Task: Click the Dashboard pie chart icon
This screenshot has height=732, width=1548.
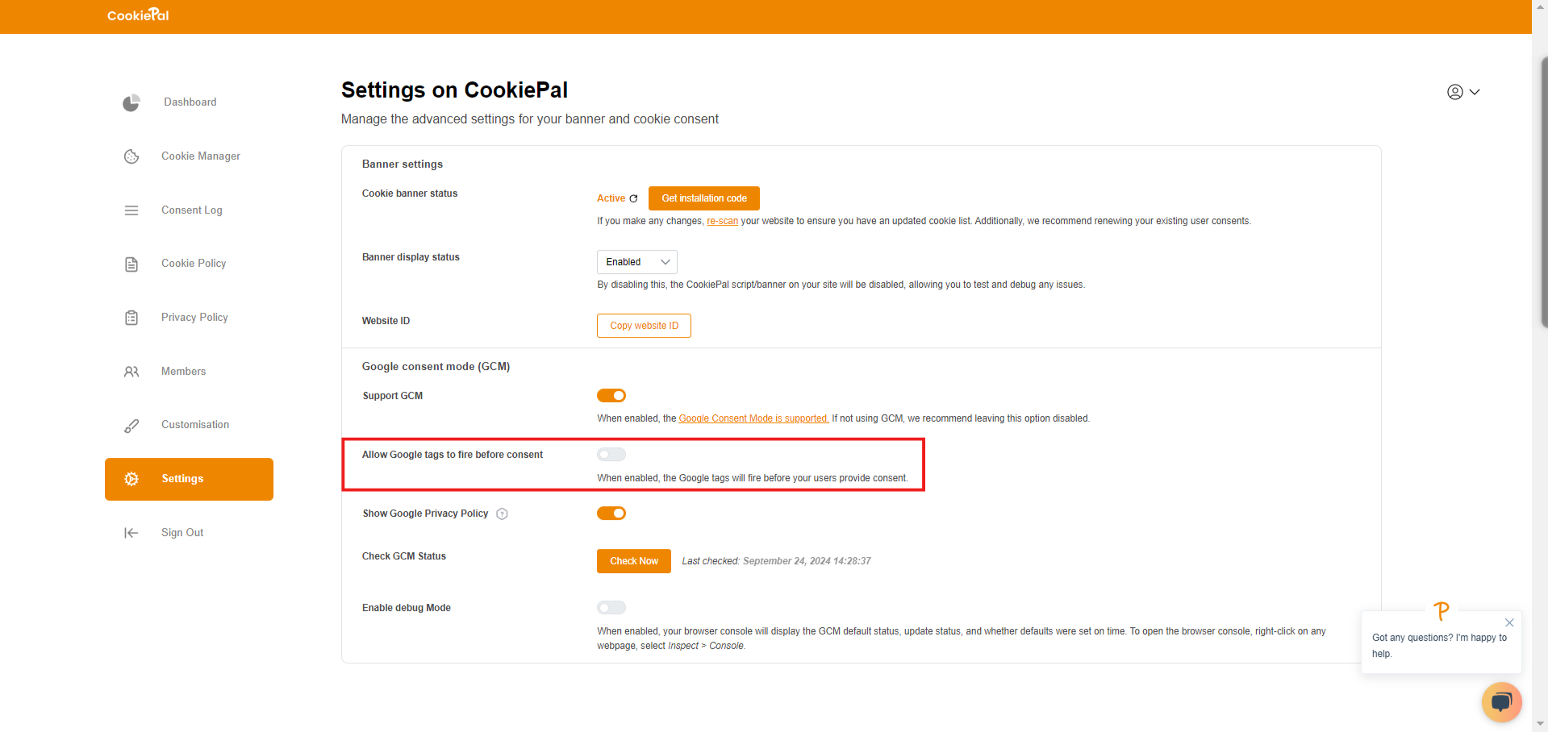Action: (x=131, y=102)
